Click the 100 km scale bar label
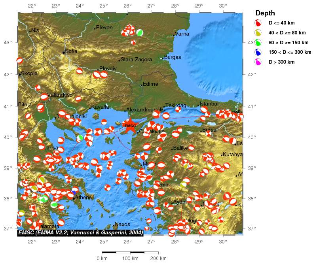Screen dimensions: 315x264 130,258
